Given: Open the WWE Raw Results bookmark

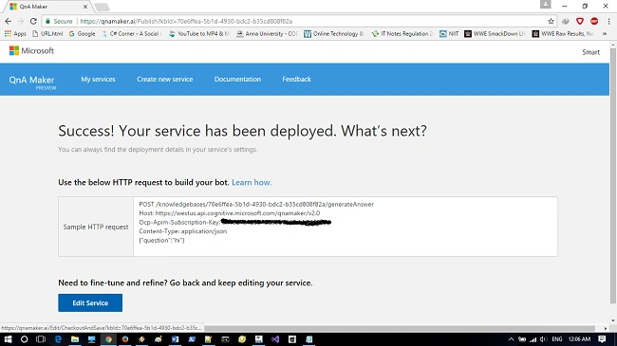Looking at the screenshot, I should tap(563, 34).
